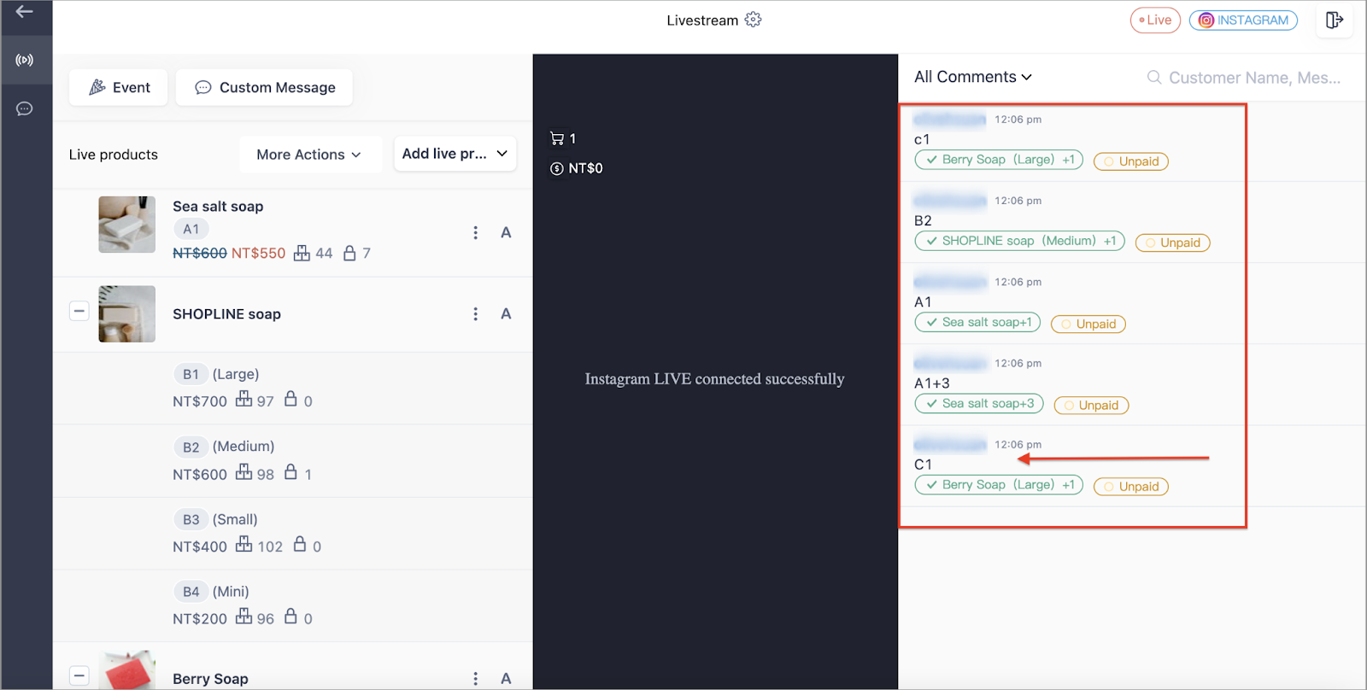Screen dimensions: 1367x690
Task: Click the B4 keyword tag
Action: (191, 592)
